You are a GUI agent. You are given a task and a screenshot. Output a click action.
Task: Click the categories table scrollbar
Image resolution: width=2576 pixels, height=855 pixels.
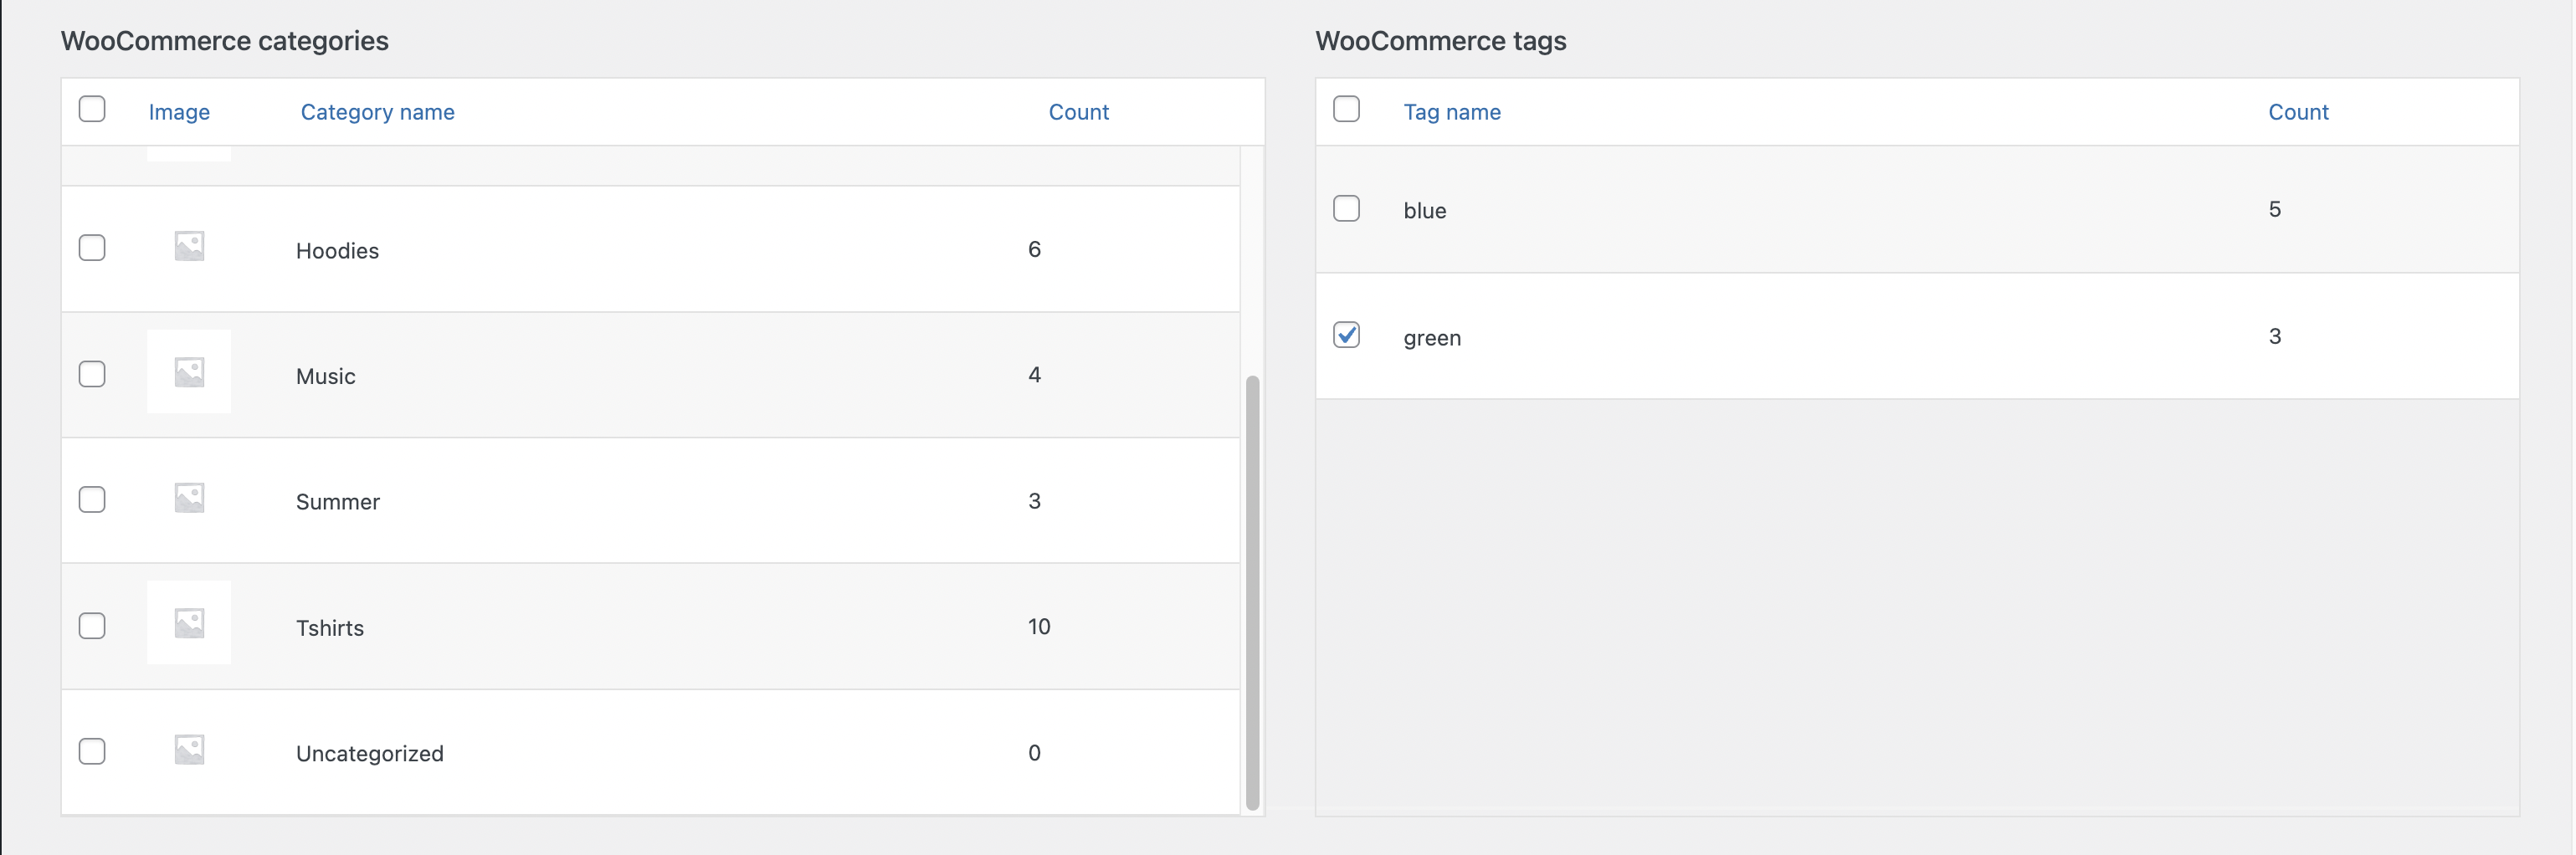pyautogui.click(x=1252, y=592)
